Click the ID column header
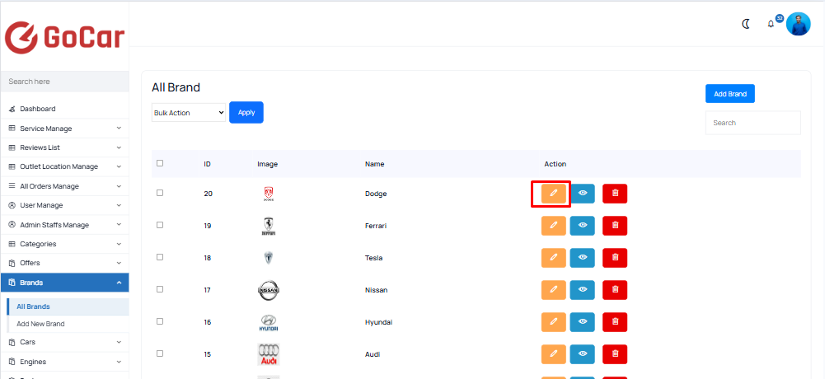 (208, 164)
